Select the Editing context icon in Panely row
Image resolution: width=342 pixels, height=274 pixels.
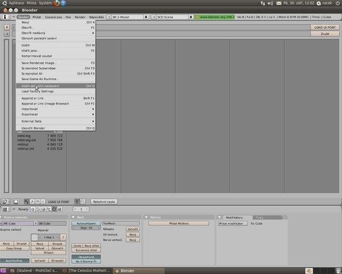coord(54,209)
